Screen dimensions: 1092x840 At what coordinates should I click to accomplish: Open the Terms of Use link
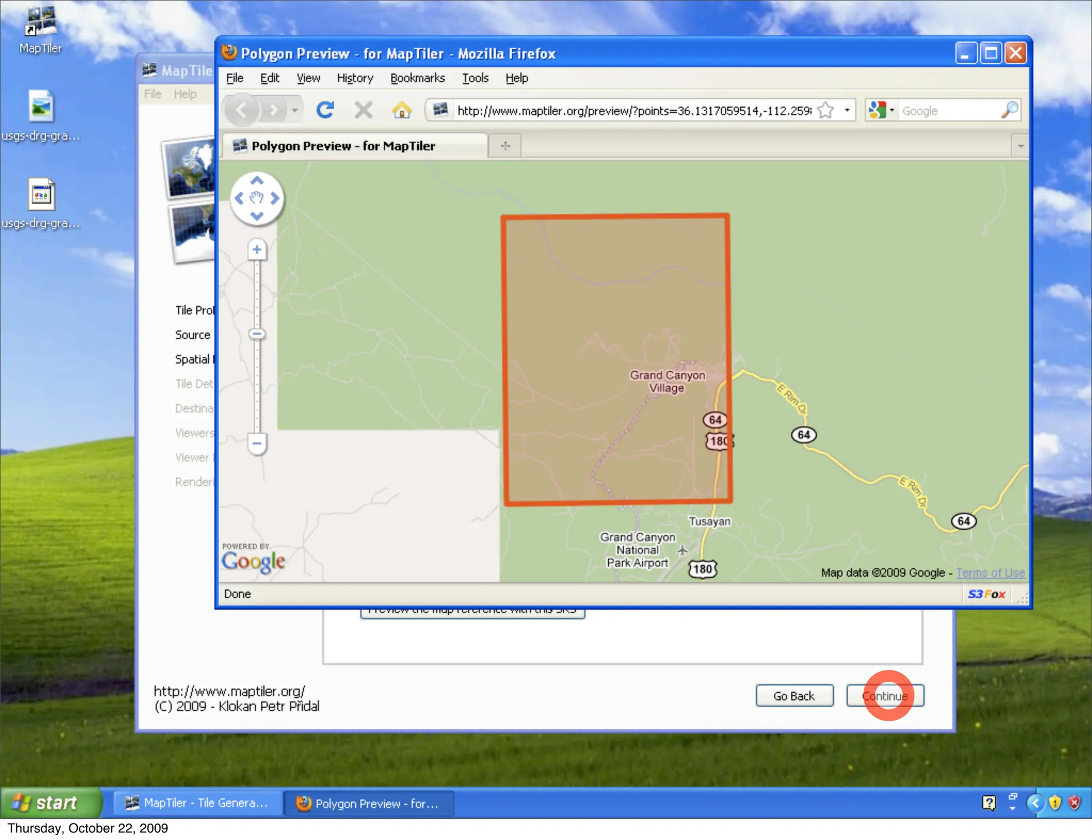pos(990,573)
